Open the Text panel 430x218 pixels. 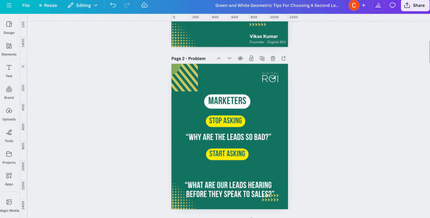click(9, 71)
